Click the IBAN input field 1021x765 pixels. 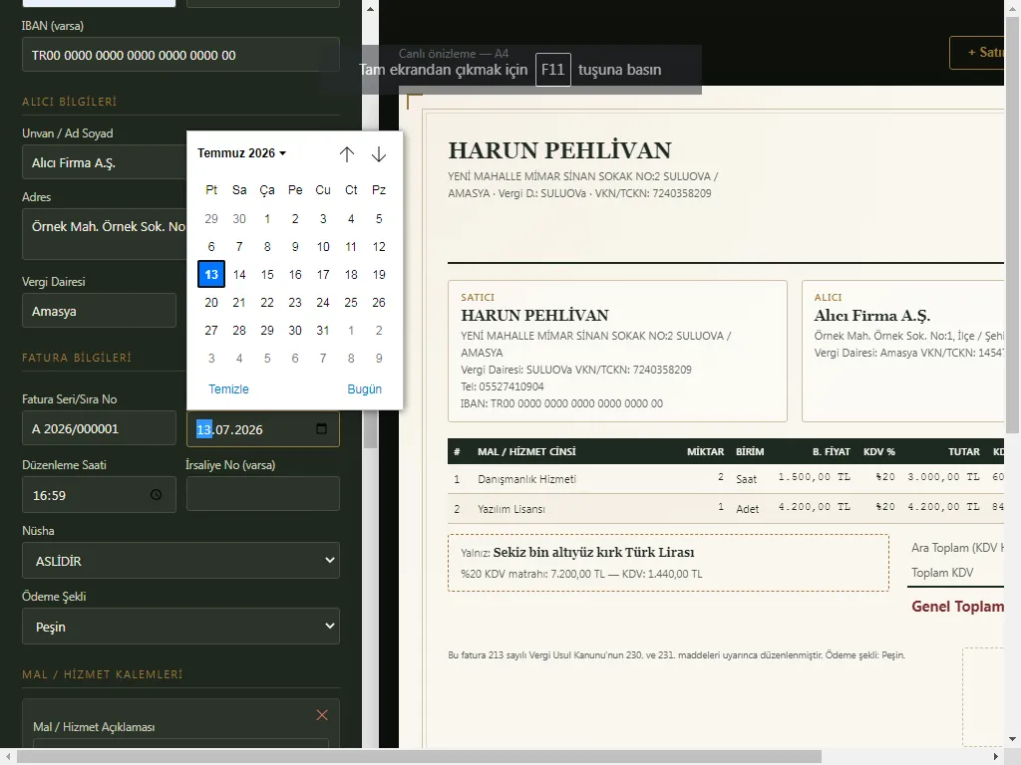tap(181, 55)
